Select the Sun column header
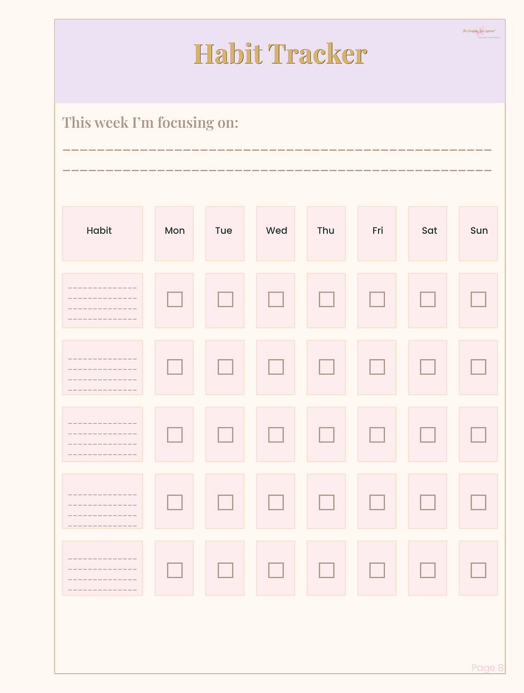Image resolution: width=524 pixels, height=693 pixels. tap(479, 234)
